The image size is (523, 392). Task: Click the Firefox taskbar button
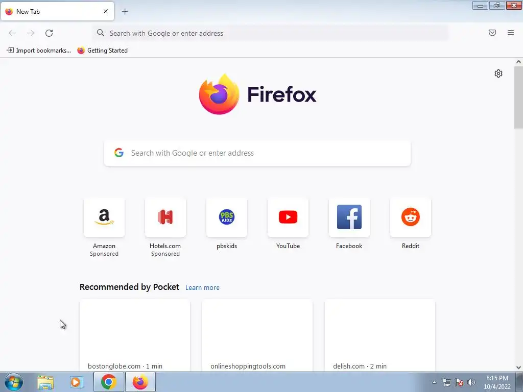coord(140,382)
